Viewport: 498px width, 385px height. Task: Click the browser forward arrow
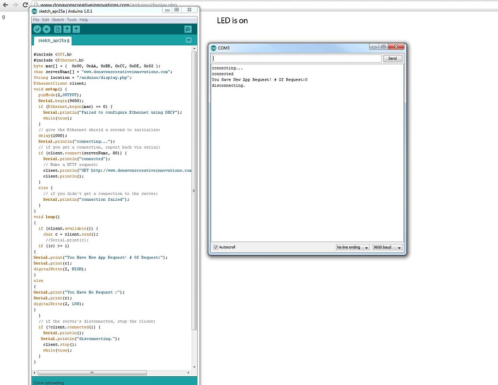(15, 4)
